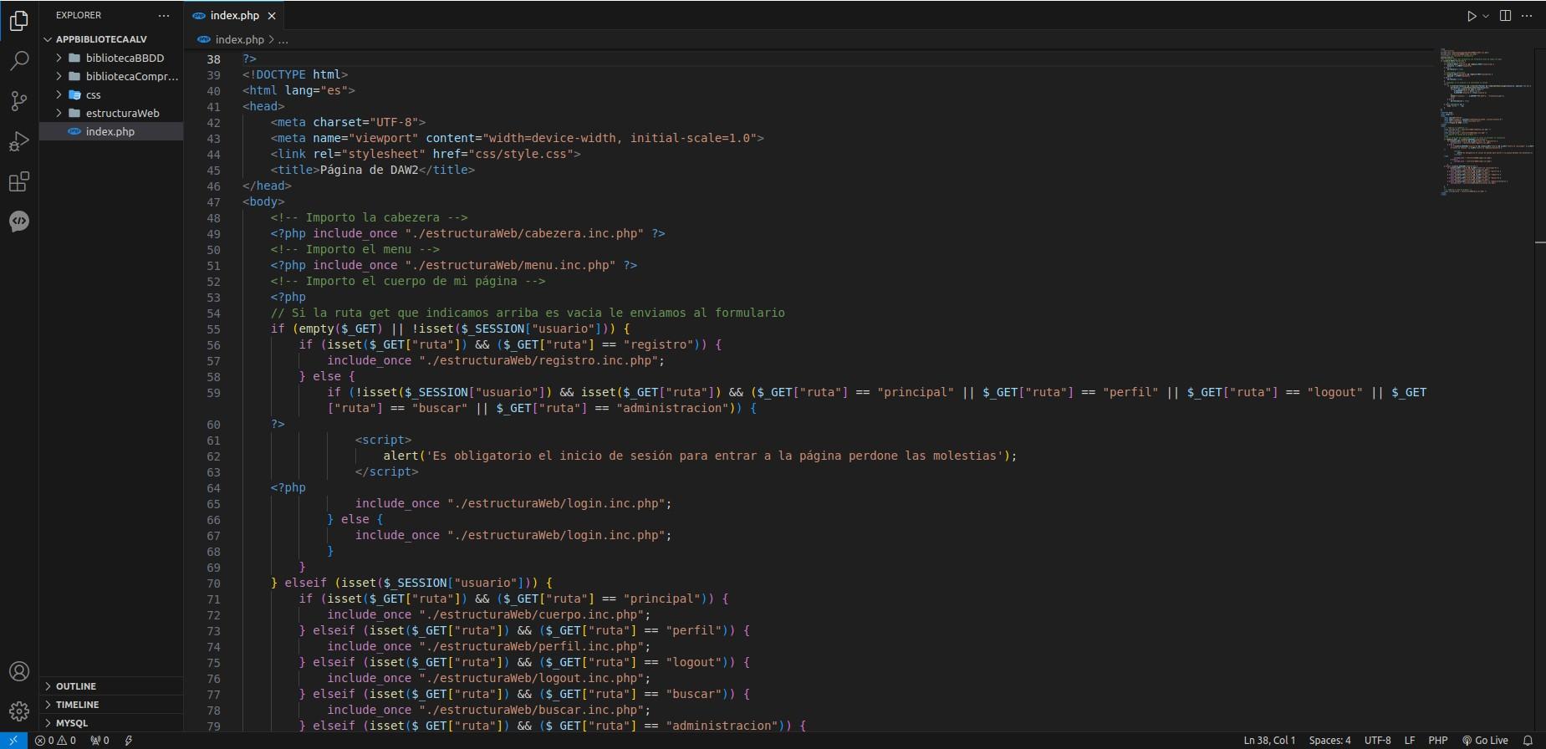Expand the bibliotecaBBDD folder
The image size is (1546, 749).
point(111,58)
